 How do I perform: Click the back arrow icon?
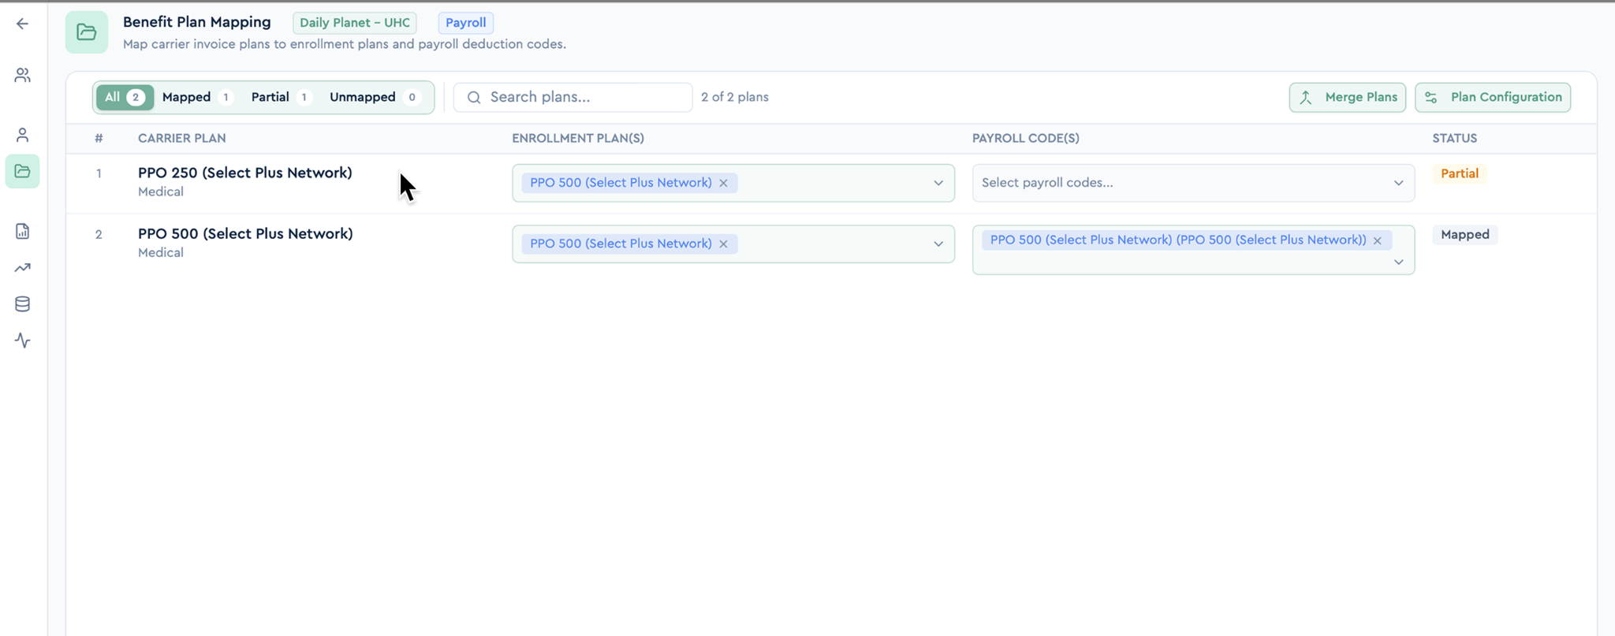[x=22, y=24]
